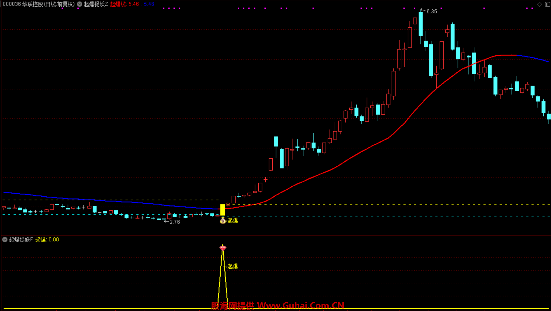Click the 6.35 high price label

432,12
